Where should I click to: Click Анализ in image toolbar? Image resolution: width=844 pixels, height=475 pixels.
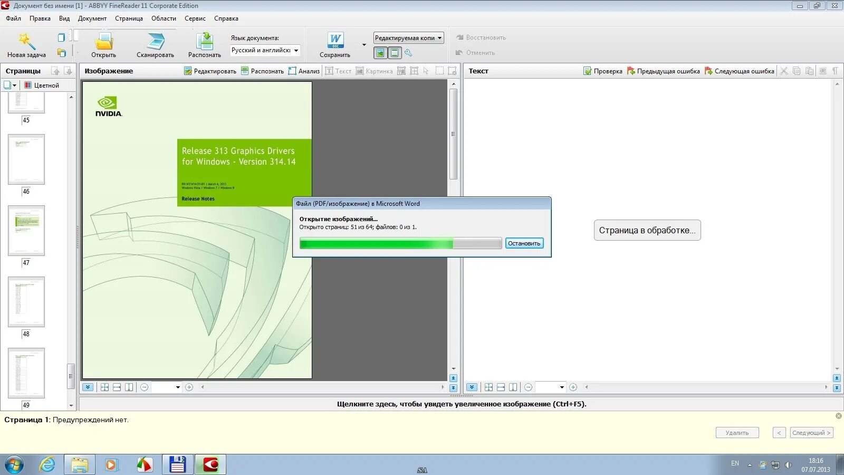304,71
